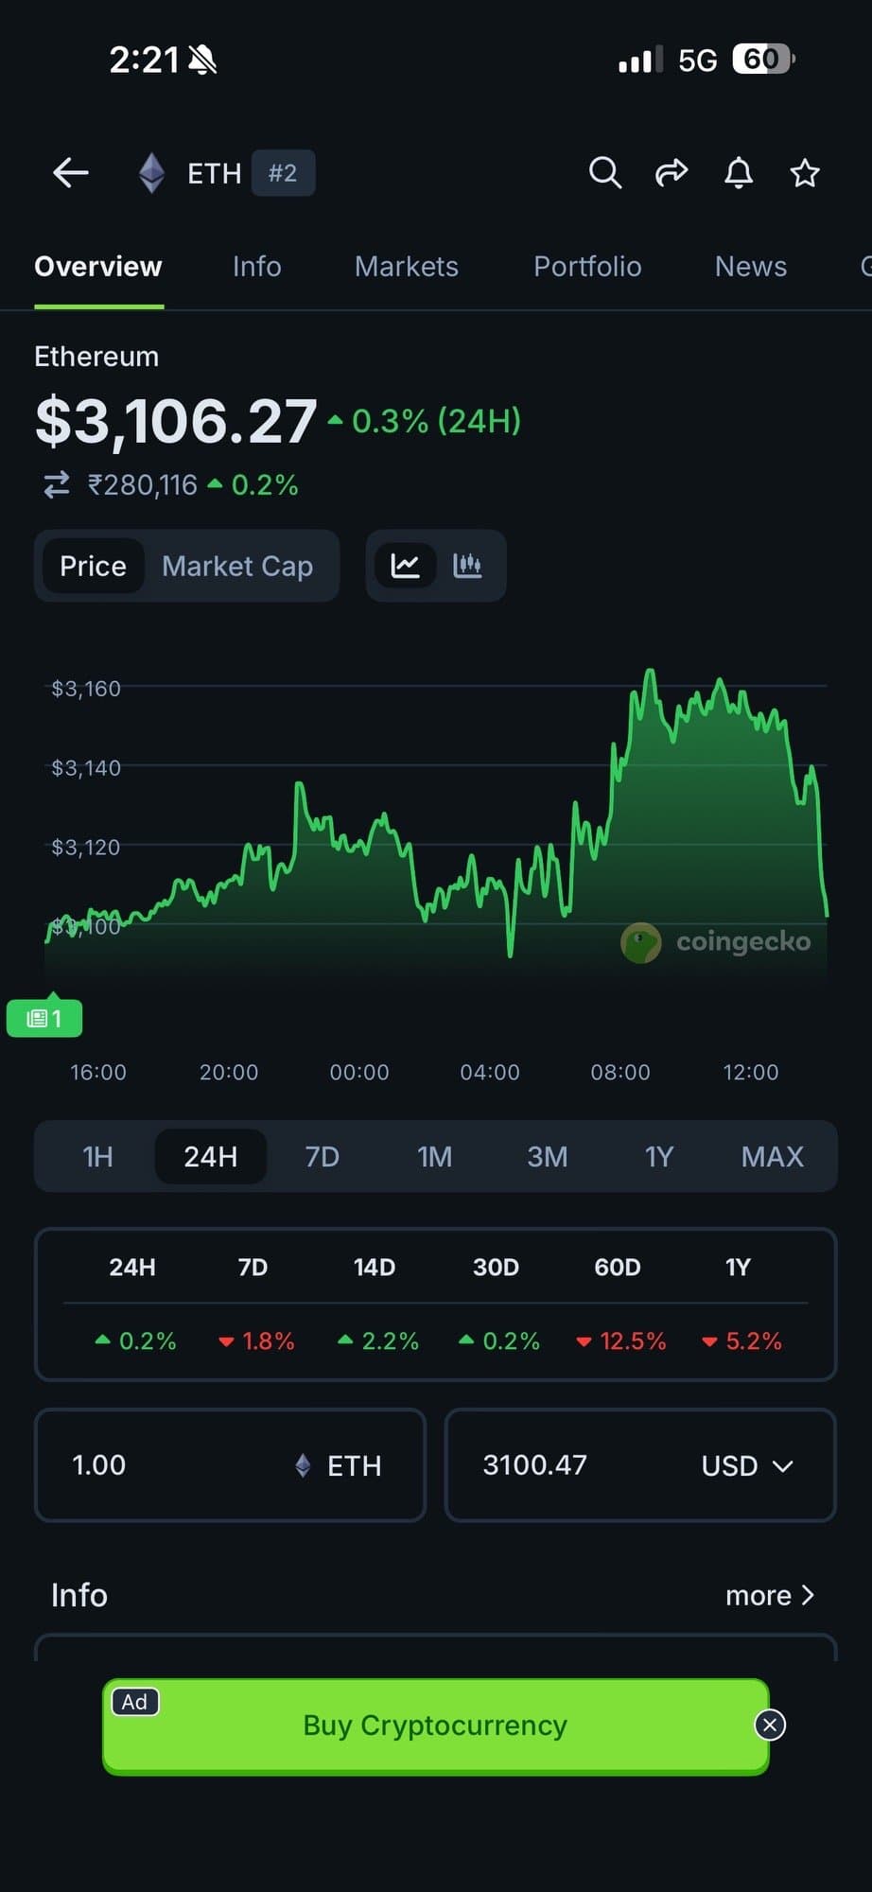Viewport: 872px width, 1892px height.
Task: Tap the share arrow icon
Action: tap(671, 173)
